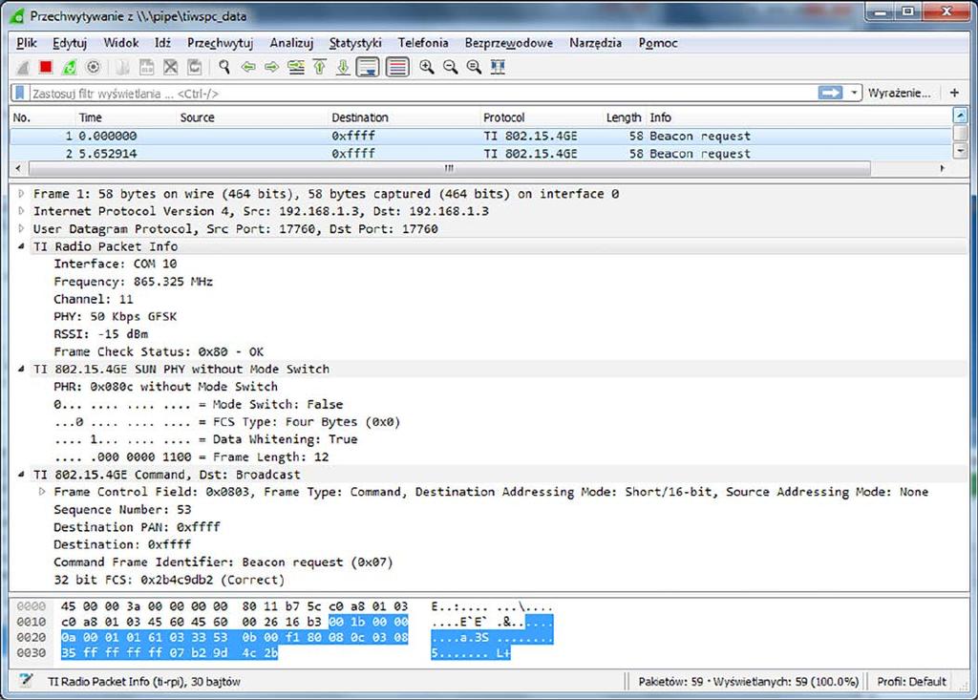978x700 pixels.
Task: Apply the display filter arrow button
Action: pos(830,93)
